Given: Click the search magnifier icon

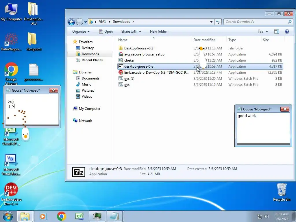Looking at the screenshot, I should [290, 22].
